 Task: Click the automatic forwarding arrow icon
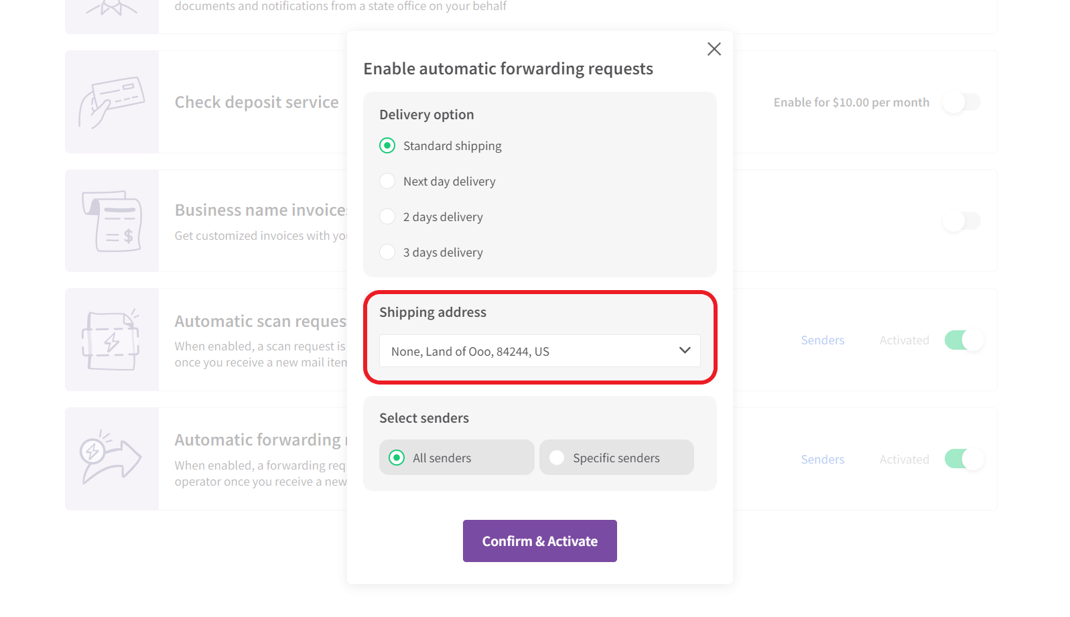click(111, 458)
